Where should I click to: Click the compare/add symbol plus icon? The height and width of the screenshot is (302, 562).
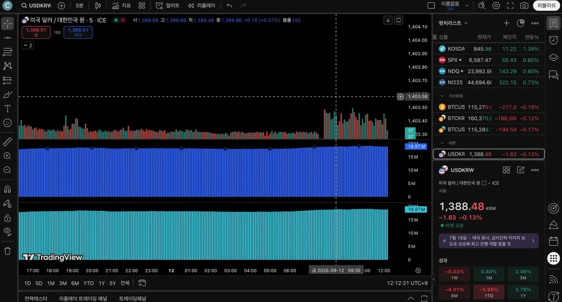[61, 6]
